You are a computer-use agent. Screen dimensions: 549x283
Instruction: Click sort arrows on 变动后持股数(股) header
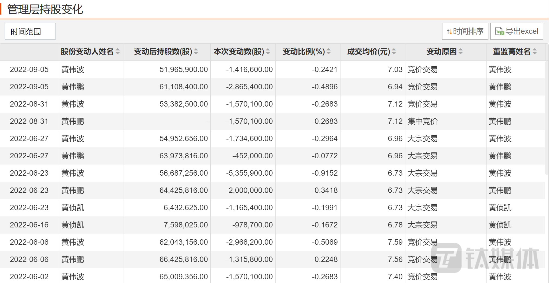point(196,52)
